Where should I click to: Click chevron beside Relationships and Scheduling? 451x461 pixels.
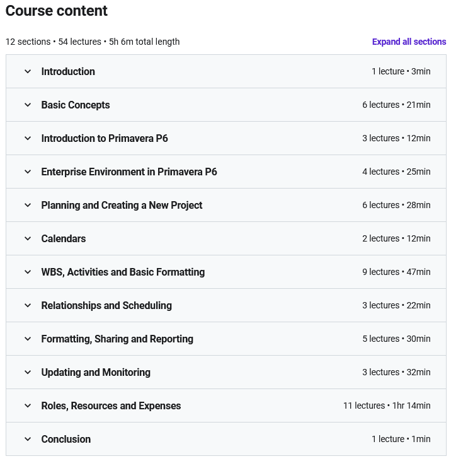tap(28, 305)
